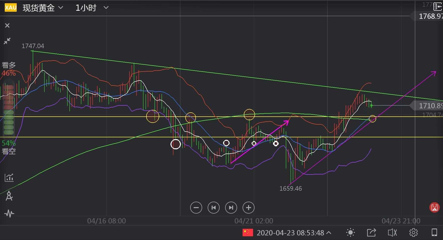Open the chart indicators icon

tap(9, 178)
